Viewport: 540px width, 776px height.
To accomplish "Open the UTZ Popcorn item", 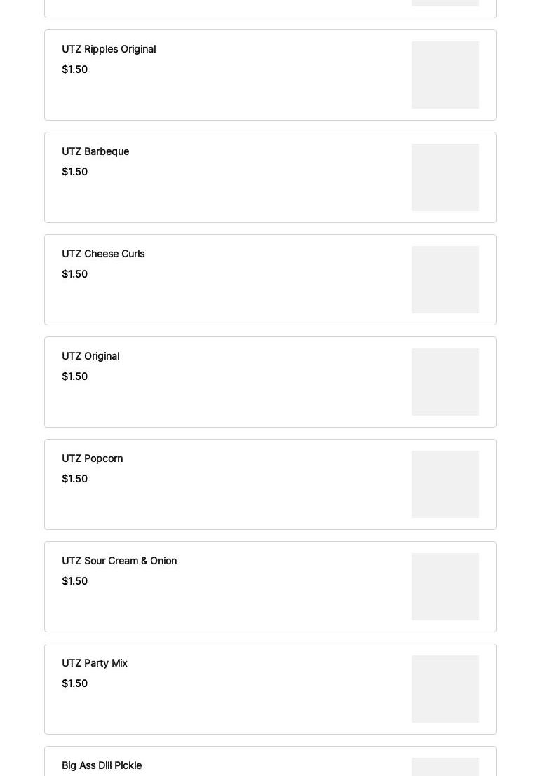I will [92, 458].
